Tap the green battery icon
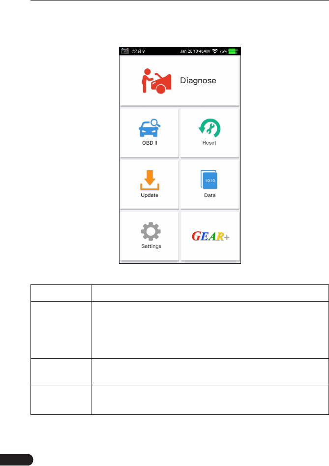 234,51
